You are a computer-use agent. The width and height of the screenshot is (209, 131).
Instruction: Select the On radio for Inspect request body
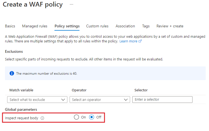(x=76, y=117)
